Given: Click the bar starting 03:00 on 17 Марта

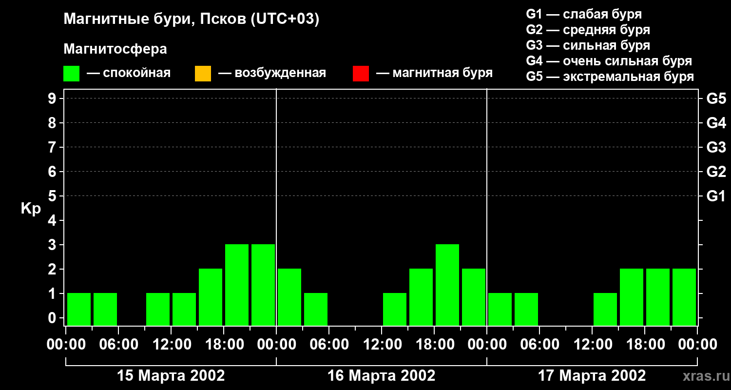Looking at the screenshot, I should [x=526, y=309].
